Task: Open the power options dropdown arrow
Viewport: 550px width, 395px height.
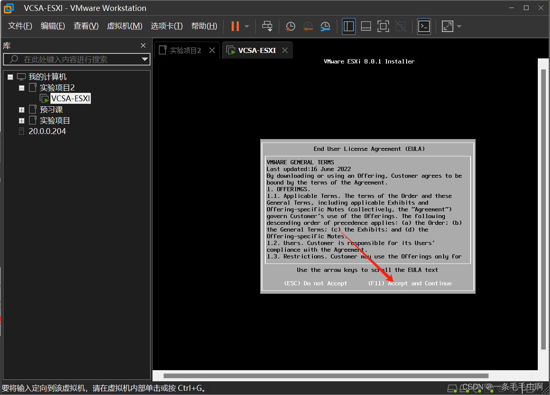Action: (247, 26)
